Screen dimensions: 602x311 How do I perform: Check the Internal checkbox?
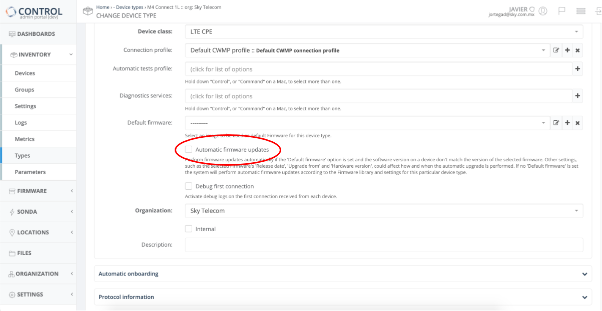[189, 229]
